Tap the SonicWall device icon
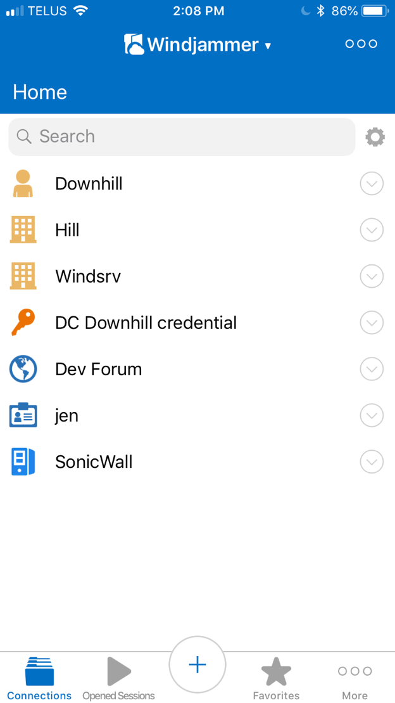The width and height of the screenshot is (395, 703). click(x=23, y=461)
